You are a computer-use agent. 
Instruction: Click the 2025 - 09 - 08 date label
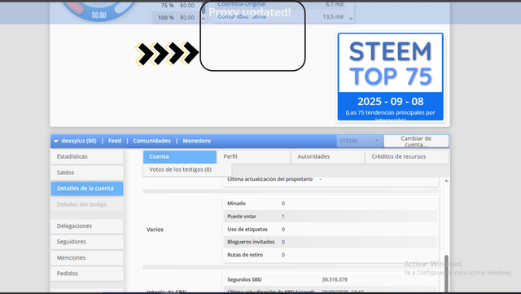pyautogui.click(x=391, y=101)
